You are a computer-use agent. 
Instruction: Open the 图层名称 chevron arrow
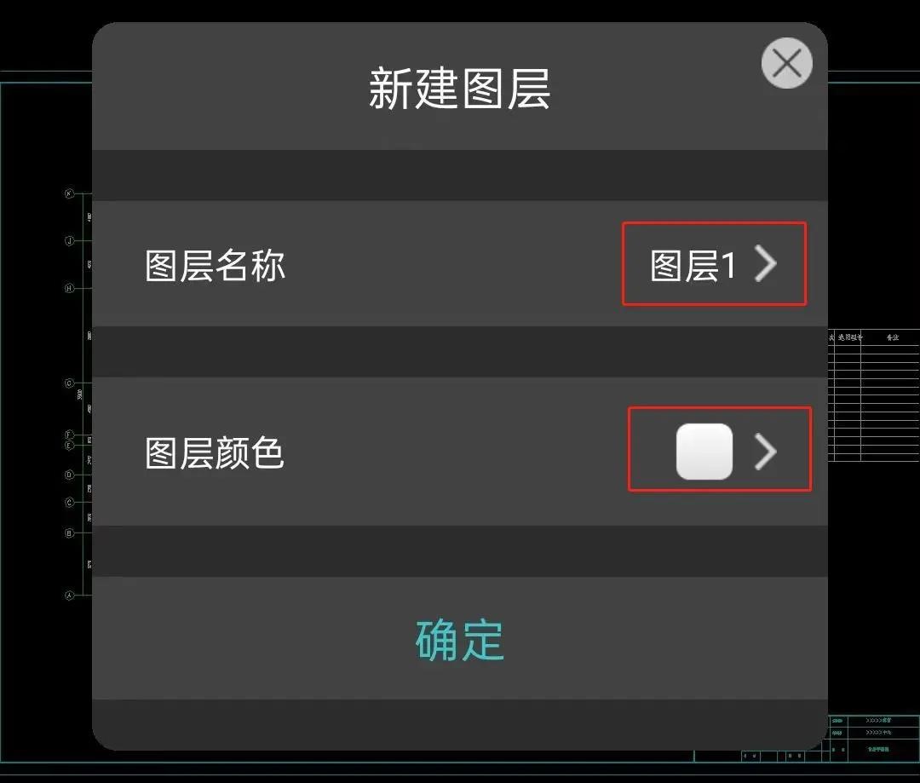pos(766,263)
